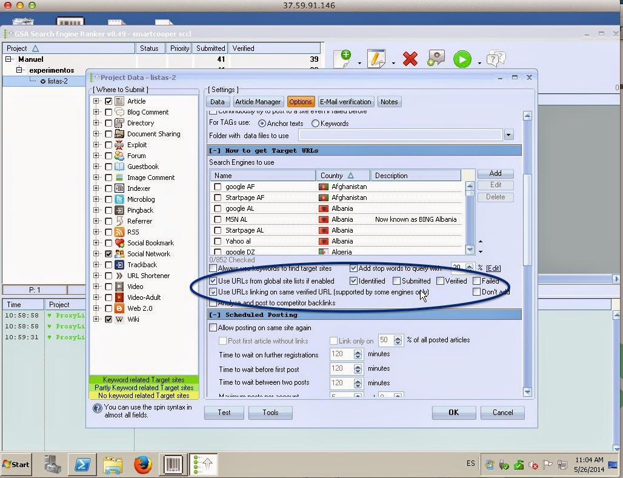This screenshot has width=623, height=478.
Task: Click the Tools button
Action: click(x=270, y=413)
